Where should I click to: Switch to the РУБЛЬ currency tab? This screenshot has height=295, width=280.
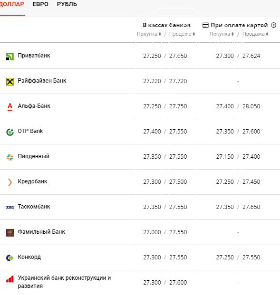click(x=67, y=4)
